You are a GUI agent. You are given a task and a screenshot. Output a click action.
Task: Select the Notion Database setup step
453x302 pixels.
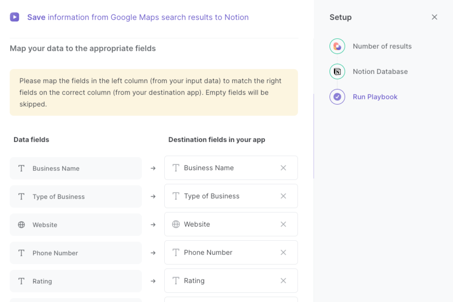380,71
